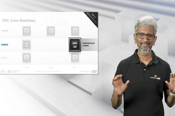Screen dimensions: 175x116
Task: Click the Alder Lake chip icon
Action: pyautogui.click(x=75, y=45)
